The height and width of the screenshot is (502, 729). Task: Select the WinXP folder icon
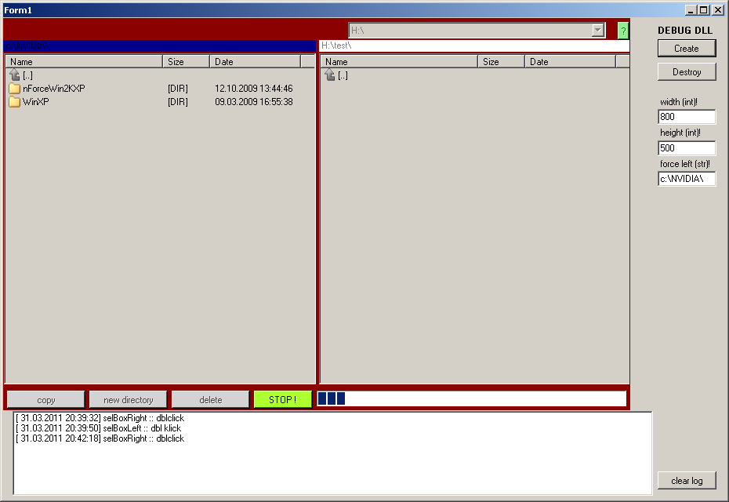14,102
